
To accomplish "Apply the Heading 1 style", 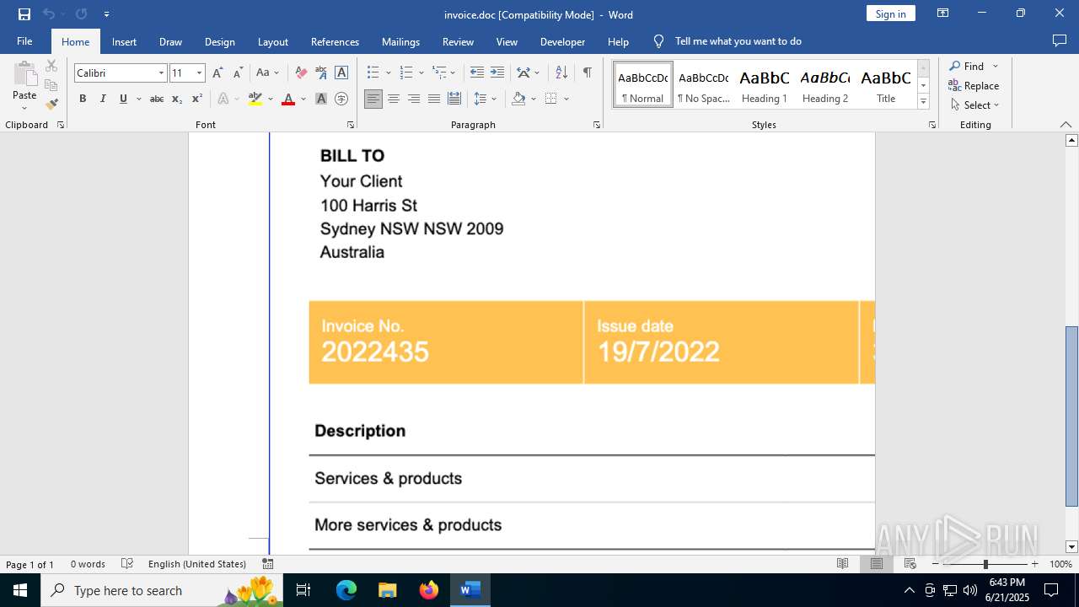I will [765, 85].
